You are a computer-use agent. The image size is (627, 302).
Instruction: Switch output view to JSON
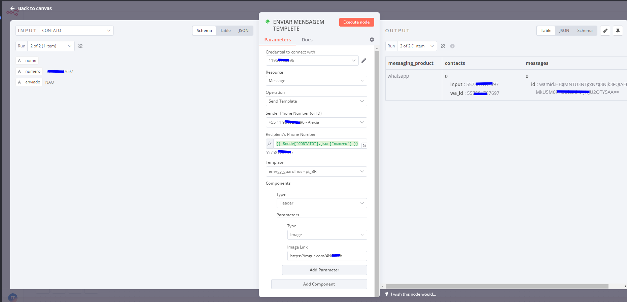(564, 31)
